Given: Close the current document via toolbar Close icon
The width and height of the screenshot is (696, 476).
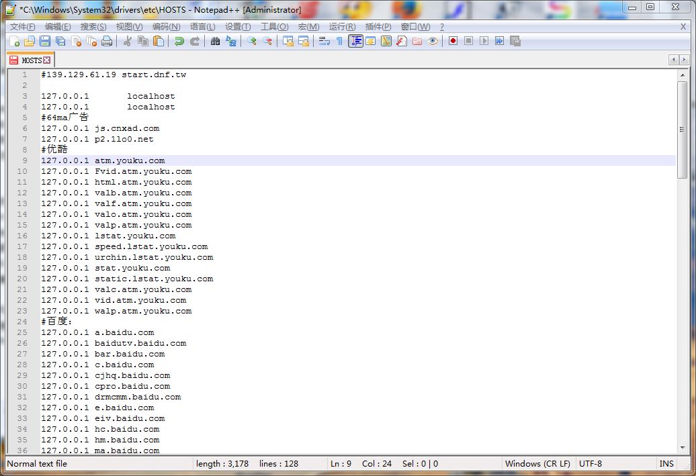Looking at the screenshot, I should pyautogui.click(x=77, y=41).
